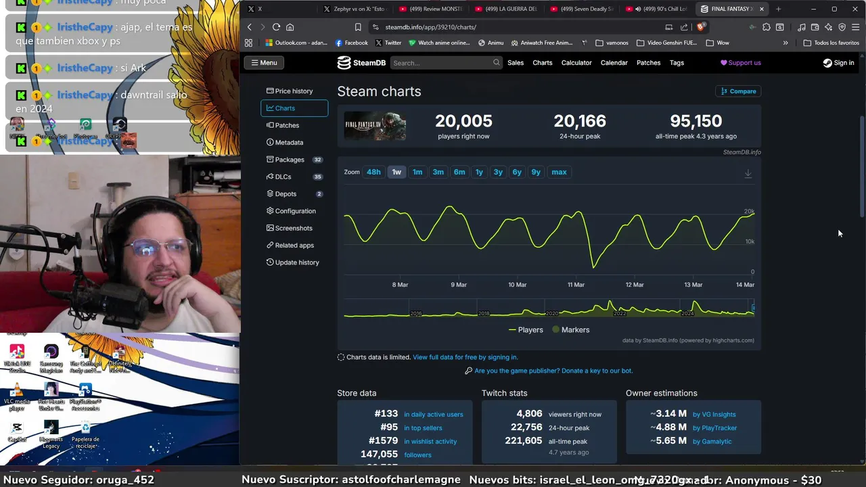Open Samsung Magician desktop shortcut
This screenshot has width=866, height=487.
pos(51,358)
